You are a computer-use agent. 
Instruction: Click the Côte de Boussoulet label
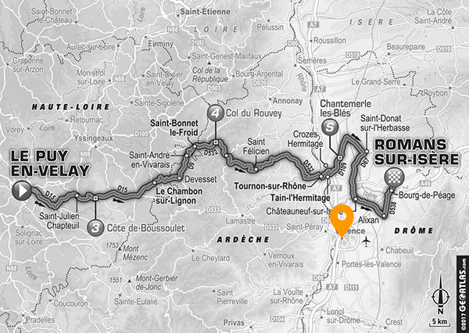(146, 228)
